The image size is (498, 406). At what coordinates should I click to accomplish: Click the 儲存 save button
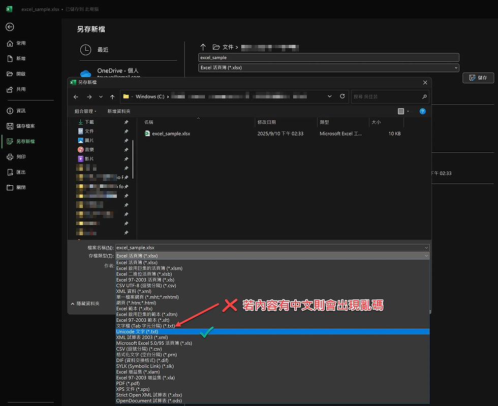click(478, 78)
